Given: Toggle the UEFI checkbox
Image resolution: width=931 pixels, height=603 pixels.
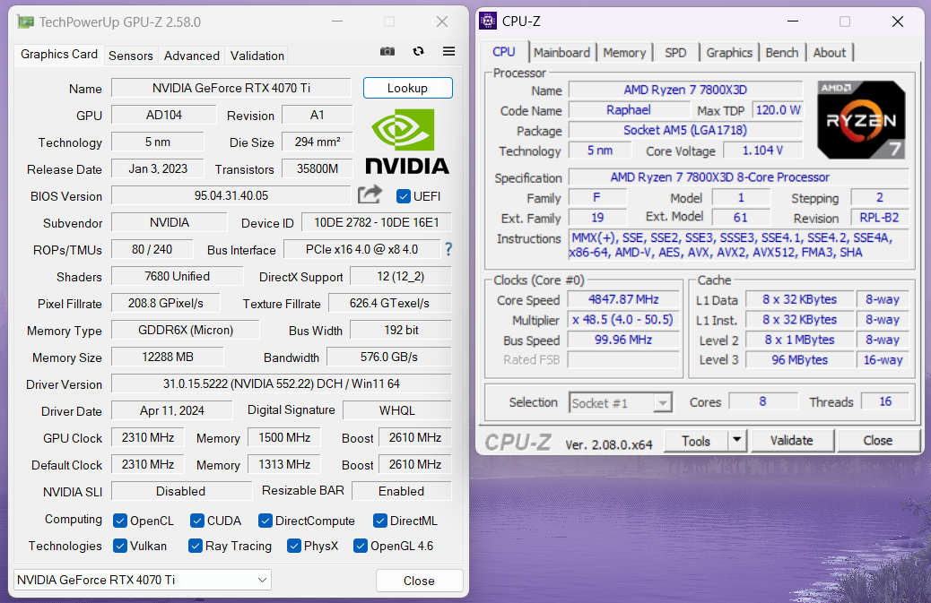Looking at the screenshot, I should click(403, 195).
